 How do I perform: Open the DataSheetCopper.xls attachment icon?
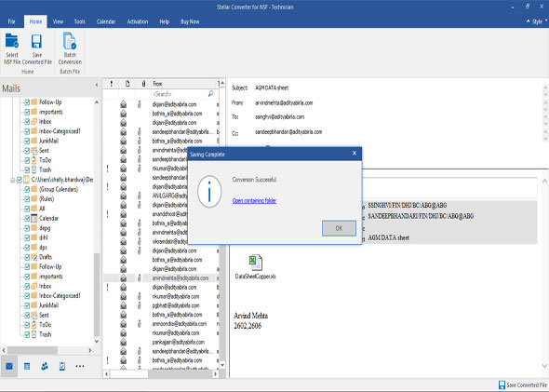[x=256, y=263]
